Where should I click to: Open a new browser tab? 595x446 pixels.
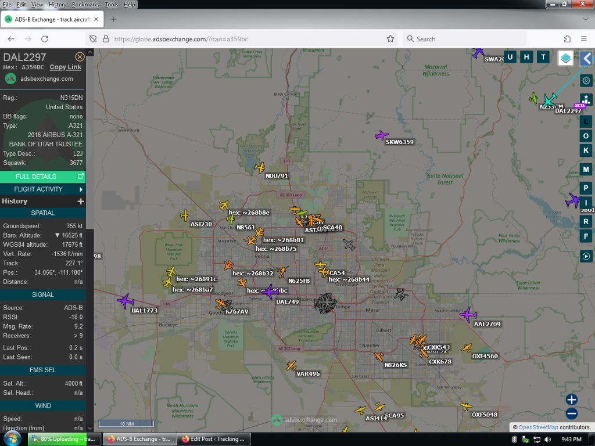pos(113,19)
